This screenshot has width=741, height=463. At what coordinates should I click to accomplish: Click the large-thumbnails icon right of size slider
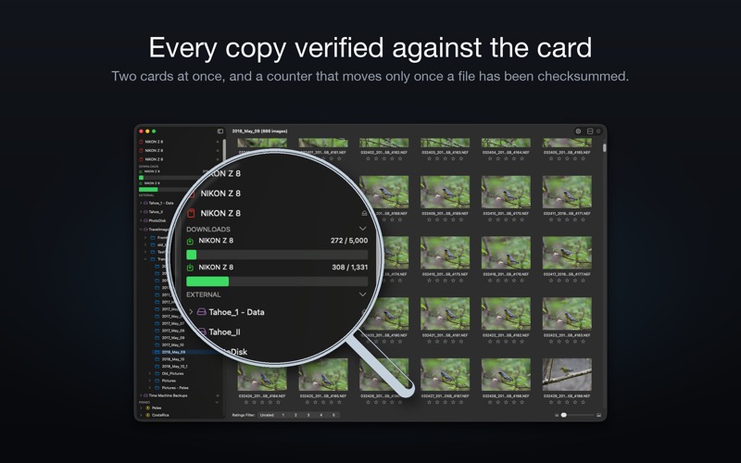coord(598,415)
